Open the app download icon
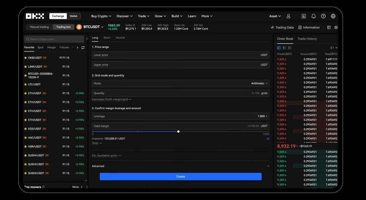 [x=304, y=16]
